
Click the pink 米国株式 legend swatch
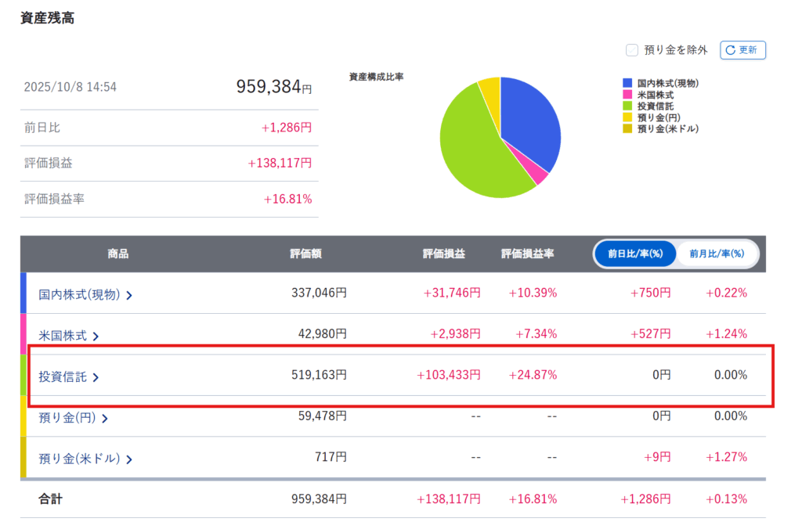point(627,94)
